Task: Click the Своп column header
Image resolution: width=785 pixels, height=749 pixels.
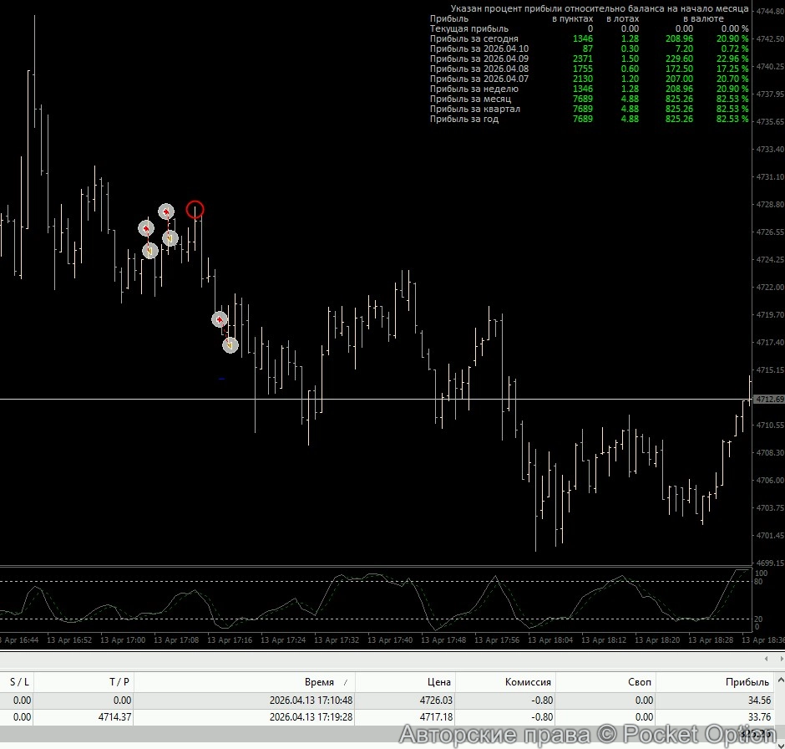Action: (x=641, y=682)
